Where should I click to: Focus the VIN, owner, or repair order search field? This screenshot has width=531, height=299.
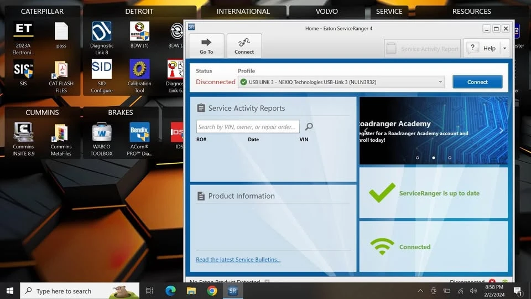[x=248, y=126]
